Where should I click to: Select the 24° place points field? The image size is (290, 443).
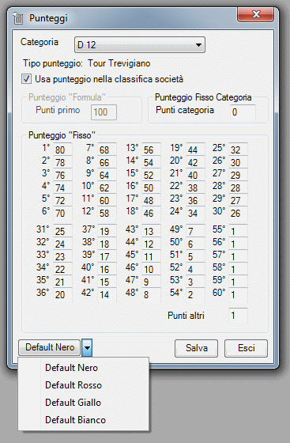tap(195, 213)
